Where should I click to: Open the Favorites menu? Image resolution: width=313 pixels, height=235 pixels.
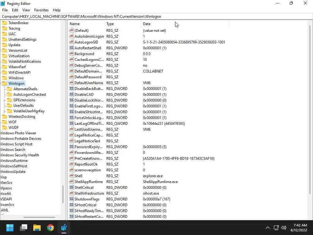41,10
